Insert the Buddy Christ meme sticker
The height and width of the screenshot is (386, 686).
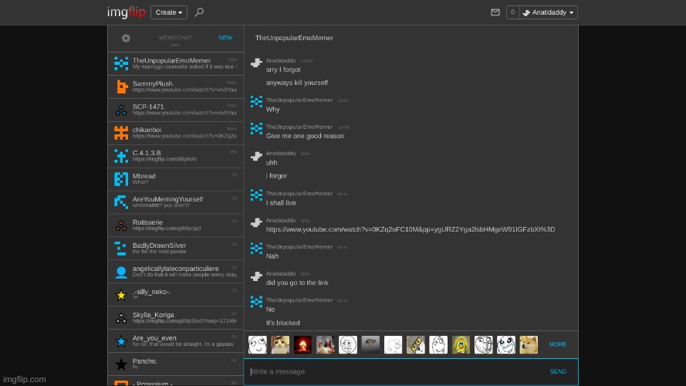[326, 345]
